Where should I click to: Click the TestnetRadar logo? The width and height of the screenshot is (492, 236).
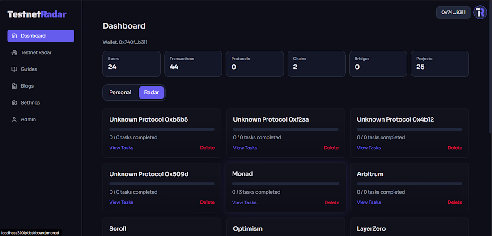click(x=37, y=14)
